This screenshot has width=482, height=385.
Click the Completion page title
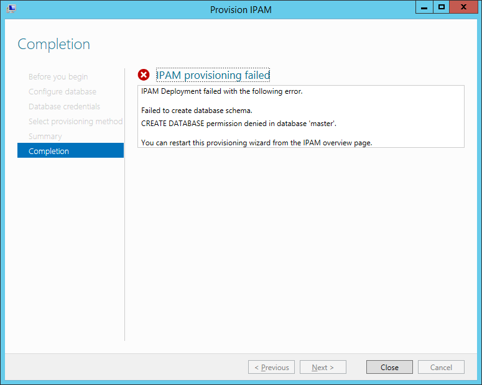pyautogui.click(x=53, y=44)
